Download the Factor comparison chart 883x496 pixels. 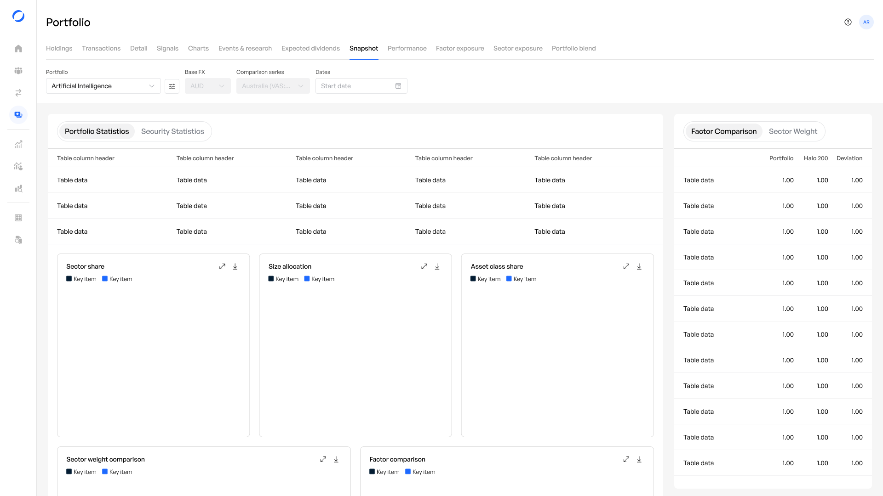coord(639,459)
